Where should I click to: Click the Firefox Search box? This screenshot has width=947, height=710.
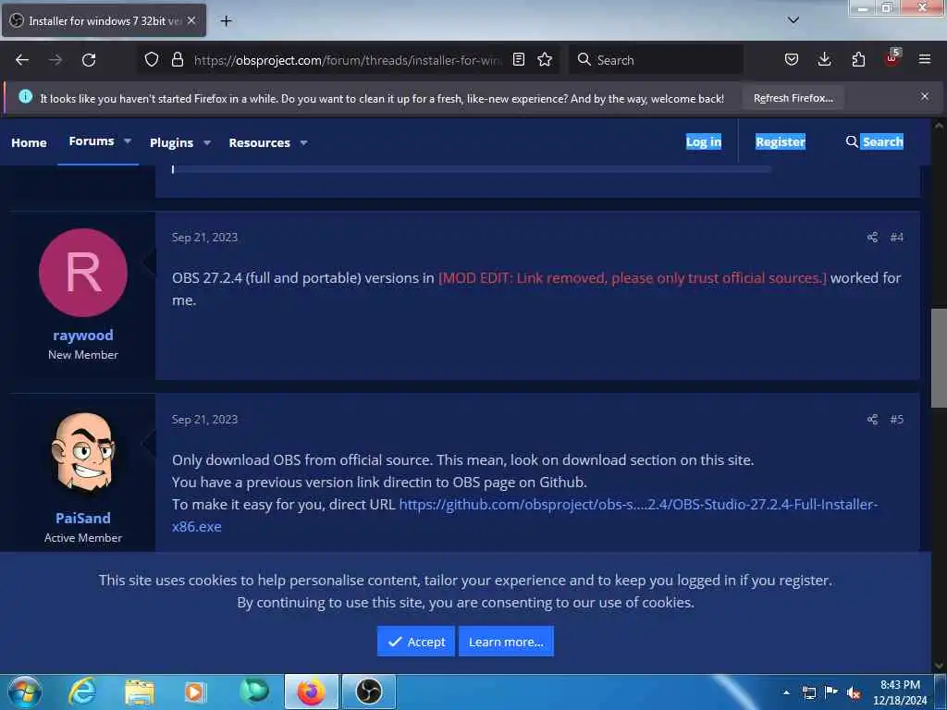click(x=656, y=60)
